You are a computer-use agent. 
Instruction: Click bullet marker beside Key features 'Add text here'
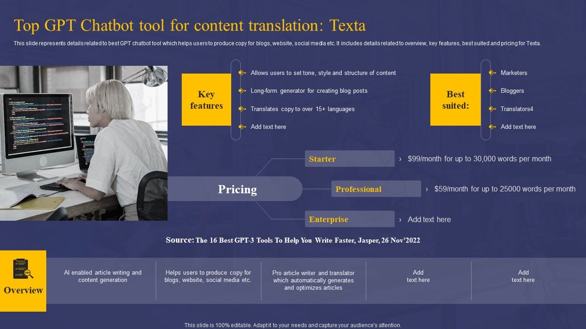tap(242, 127)
